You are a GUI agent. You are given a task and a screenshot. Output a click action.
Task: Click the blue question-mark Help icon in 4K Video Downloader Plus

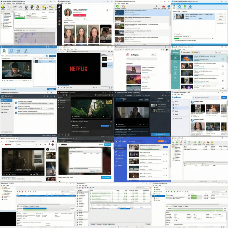pyautogui.click(x=169, y=6)
